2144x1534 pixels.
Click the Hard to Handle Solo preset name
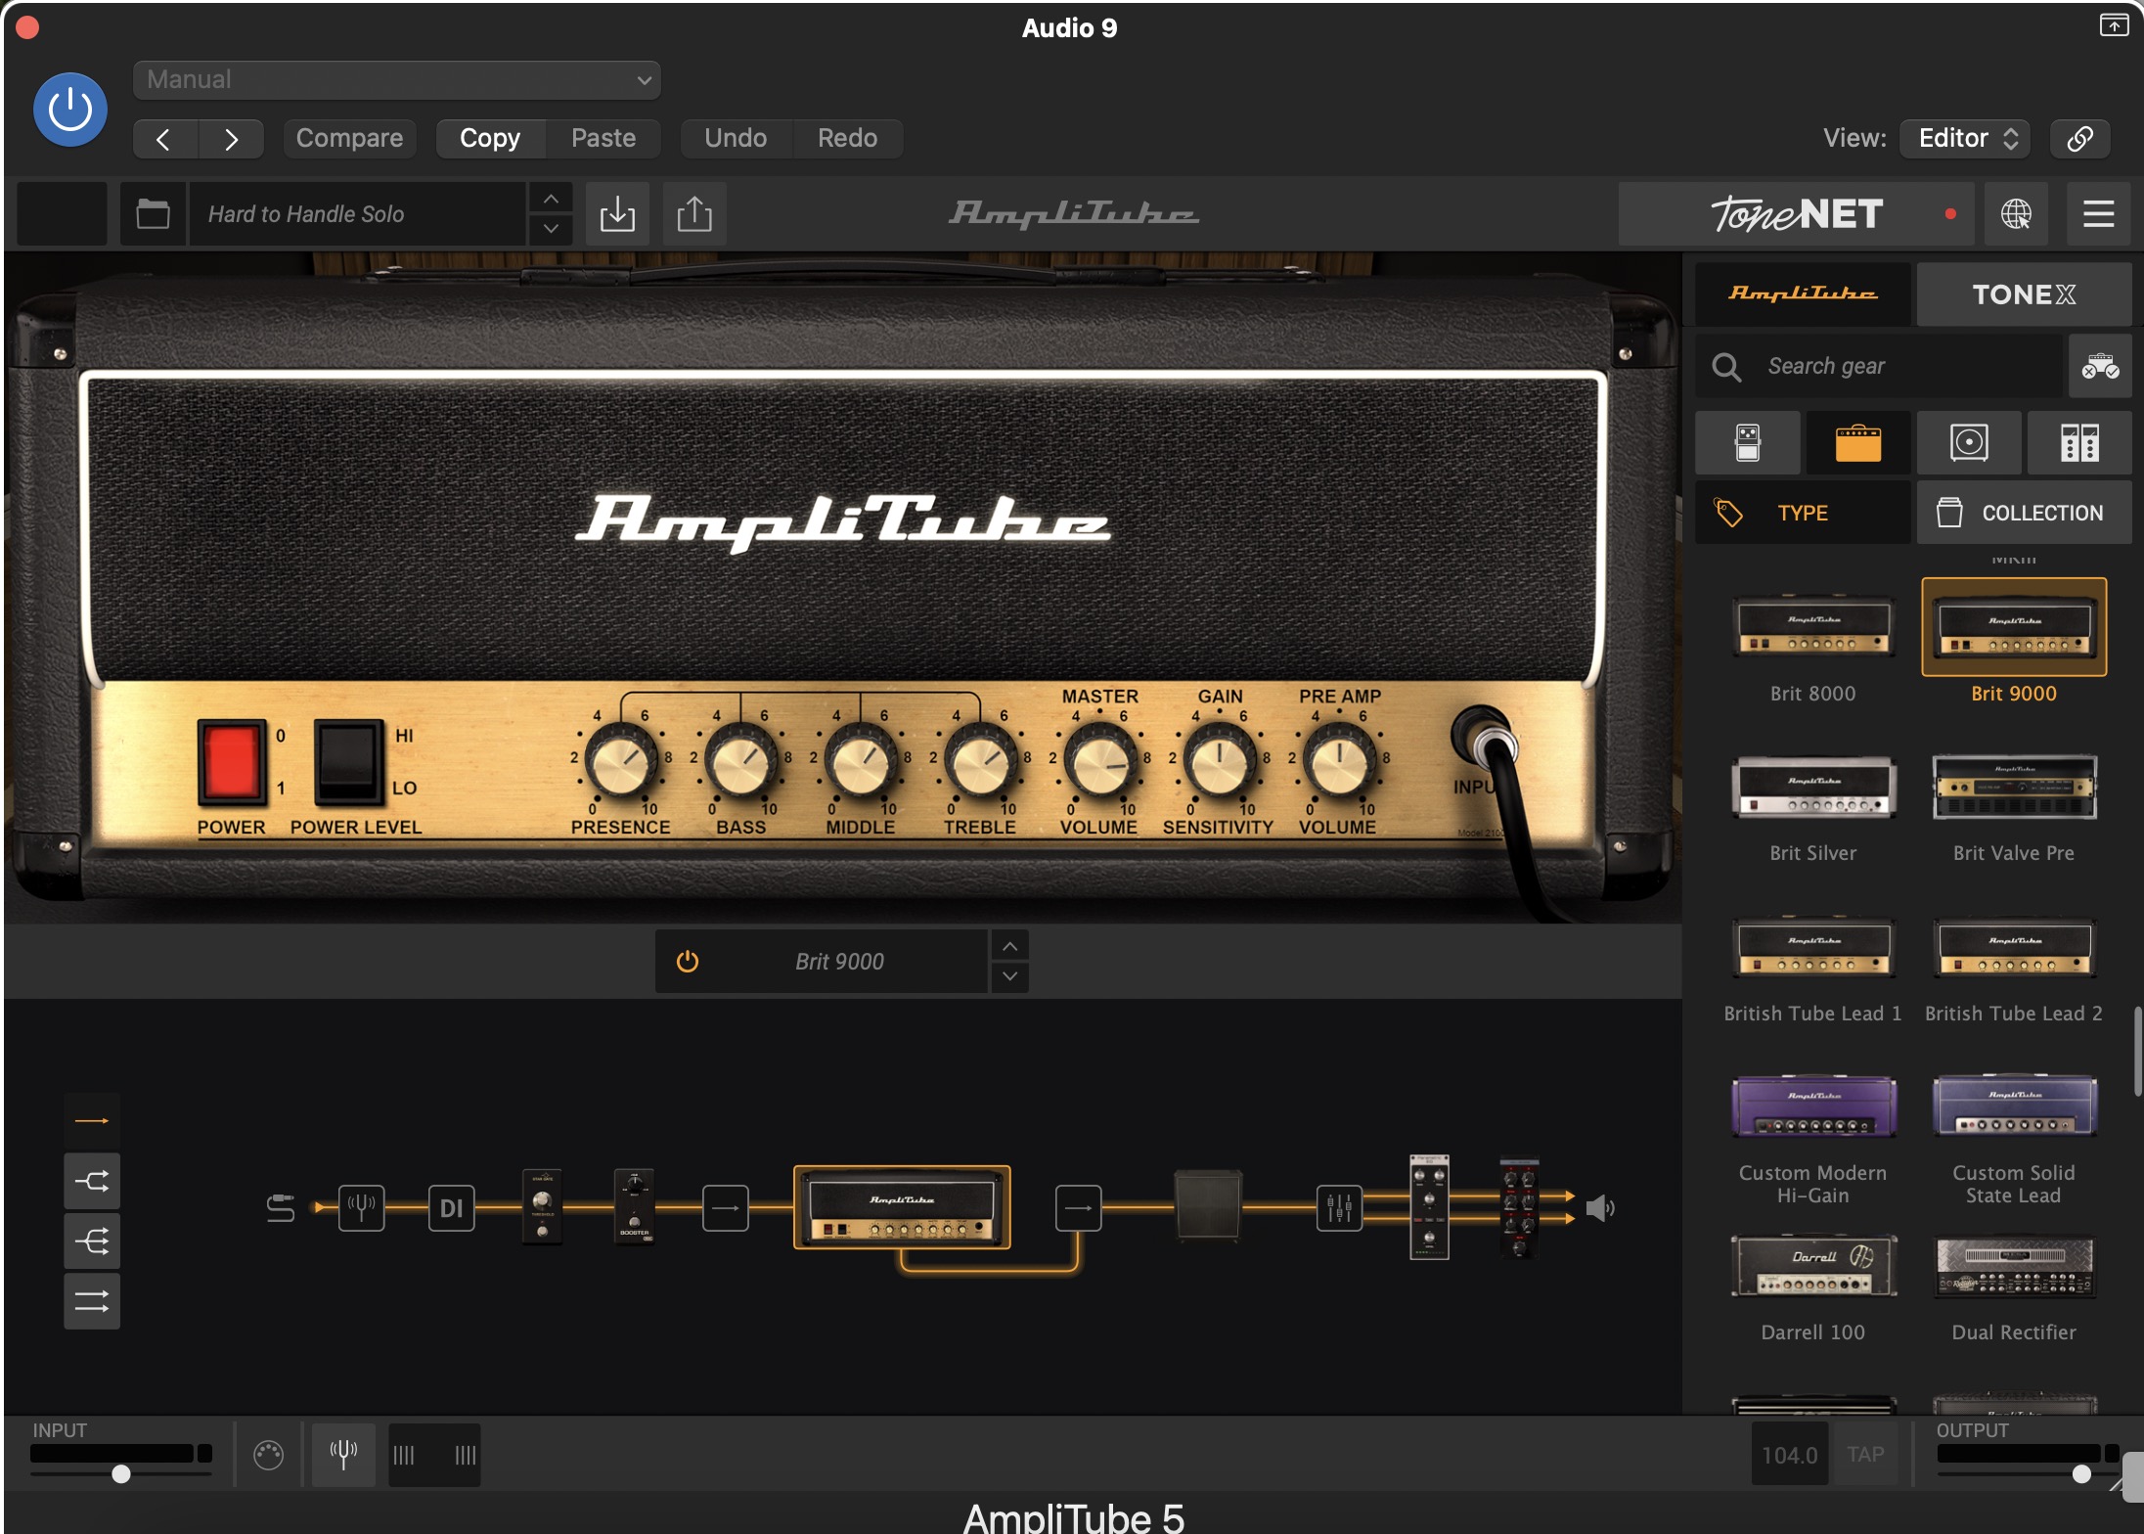pos(357,213)
